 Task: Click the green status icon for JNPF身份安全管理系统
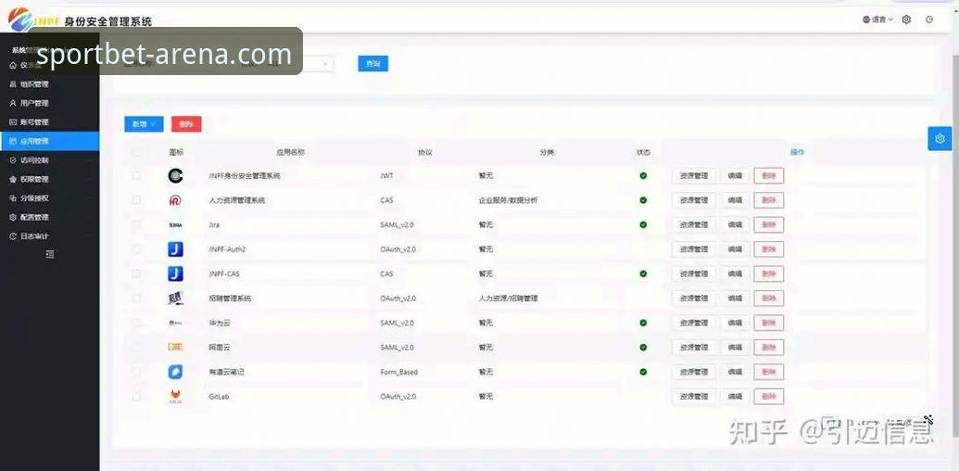coord(643,175)
